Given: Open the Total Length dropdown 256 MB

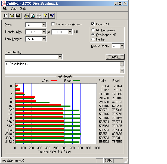Looking at the screenshot, I should pyautogui.click(x=44, y=39).
